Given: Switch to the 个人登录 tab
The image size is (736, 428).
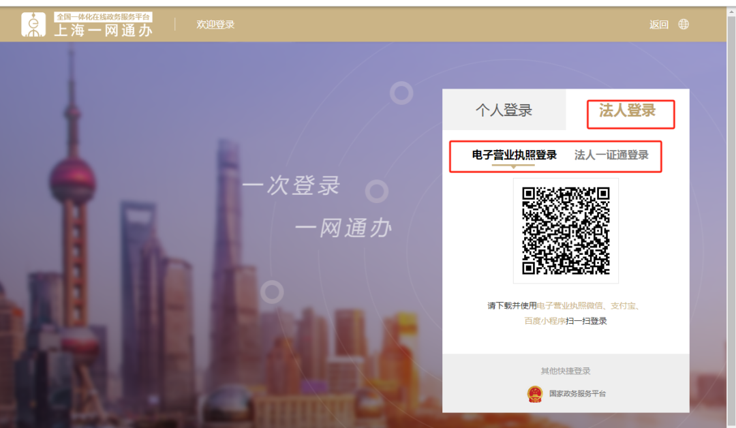Looking at the screenshot, I should pyautogui.click(x=504, y=110).
